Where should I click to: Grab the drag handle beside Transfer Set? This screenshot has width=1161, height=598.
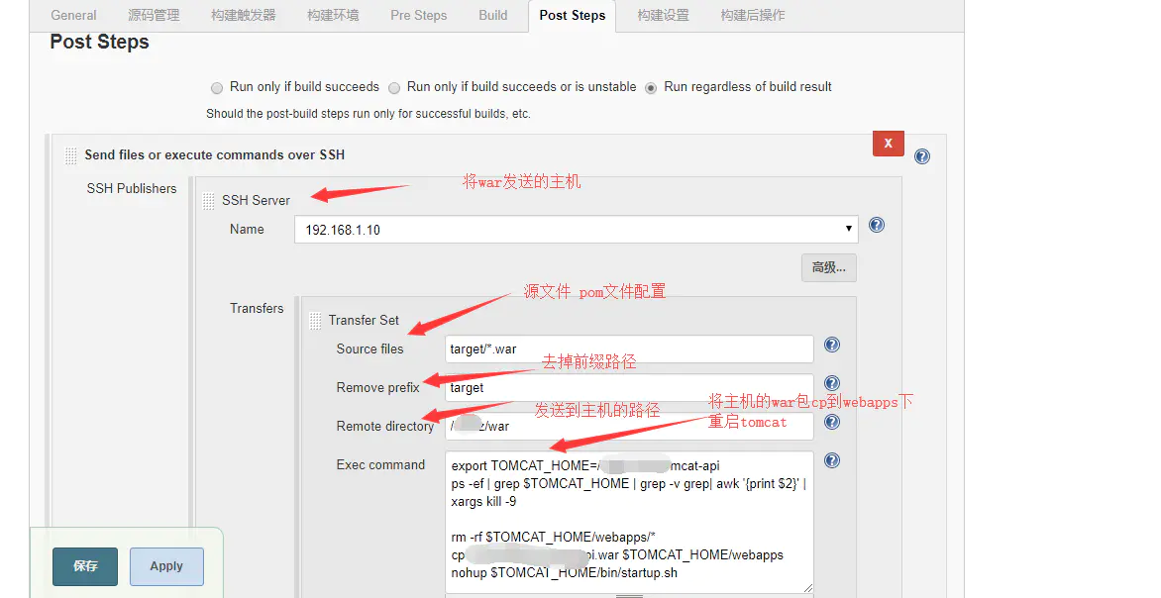click(315, 321)
